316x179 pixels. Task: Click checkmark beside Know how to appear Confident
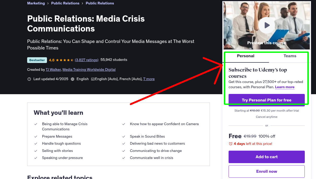[124, 124]
